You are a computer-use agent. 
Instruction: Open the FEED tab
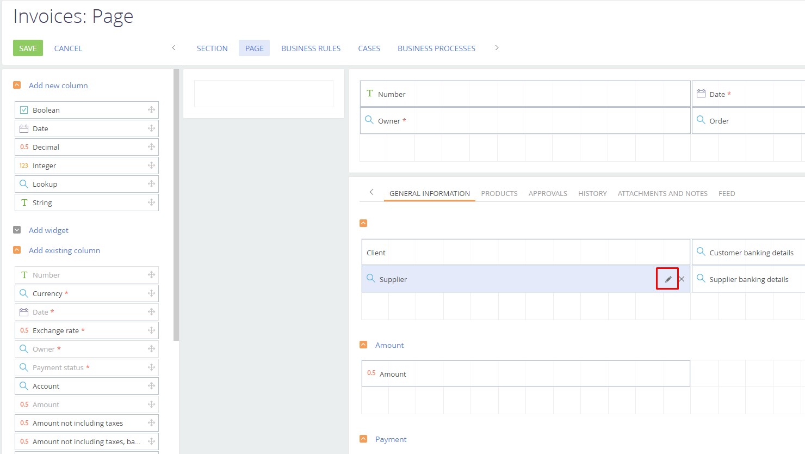pos(727,193)
